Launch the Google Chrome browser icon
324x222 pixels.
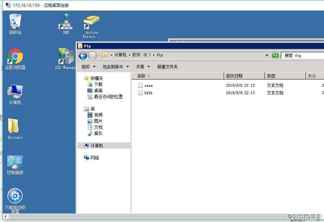tap(15, 59)
